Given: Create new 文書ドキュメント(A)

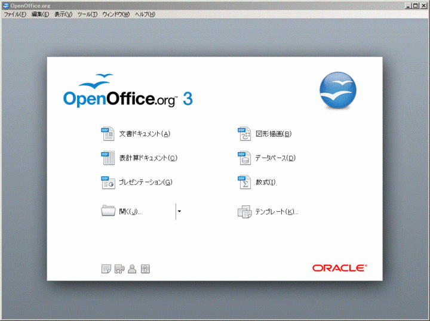Looking at the screenshot, I should click(145, 134).
